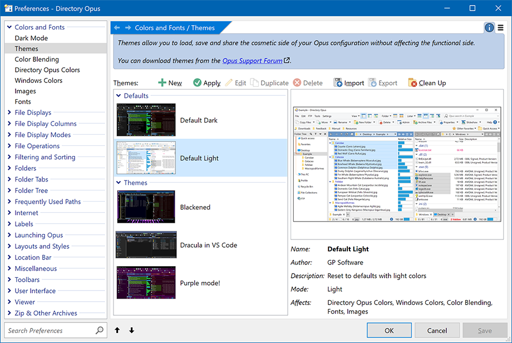
Task: Click the forward arrow in the breadcrumb header
Action: (128, 28)
